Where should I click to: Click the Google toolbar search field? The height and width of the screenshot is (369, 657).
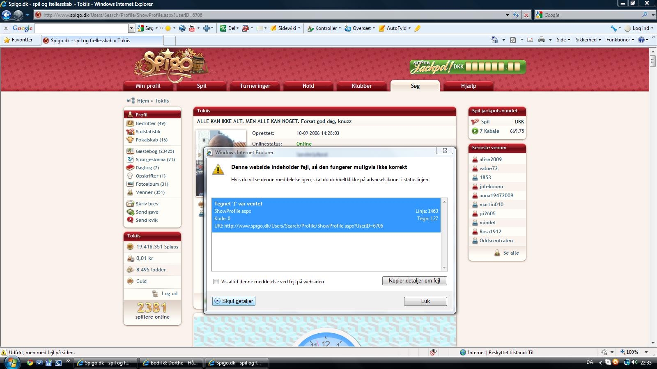coord(81,28)
